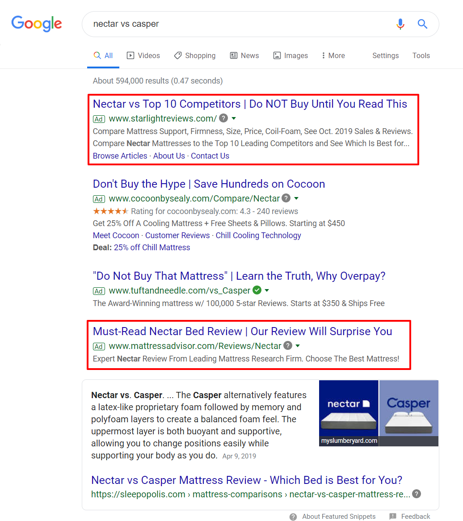Screen dimensions: 463x521
Task: Click the myslumberyard.com image caption
Action: point(349,441)
